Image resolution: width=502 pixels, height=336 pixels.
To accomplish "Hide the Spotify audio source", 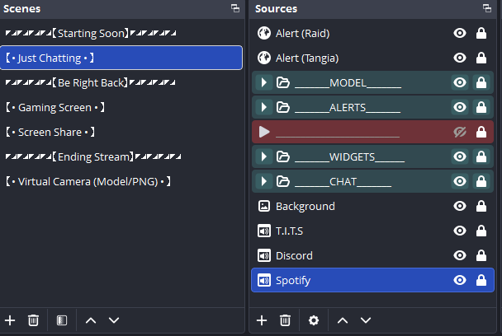I will coord(460,281).
